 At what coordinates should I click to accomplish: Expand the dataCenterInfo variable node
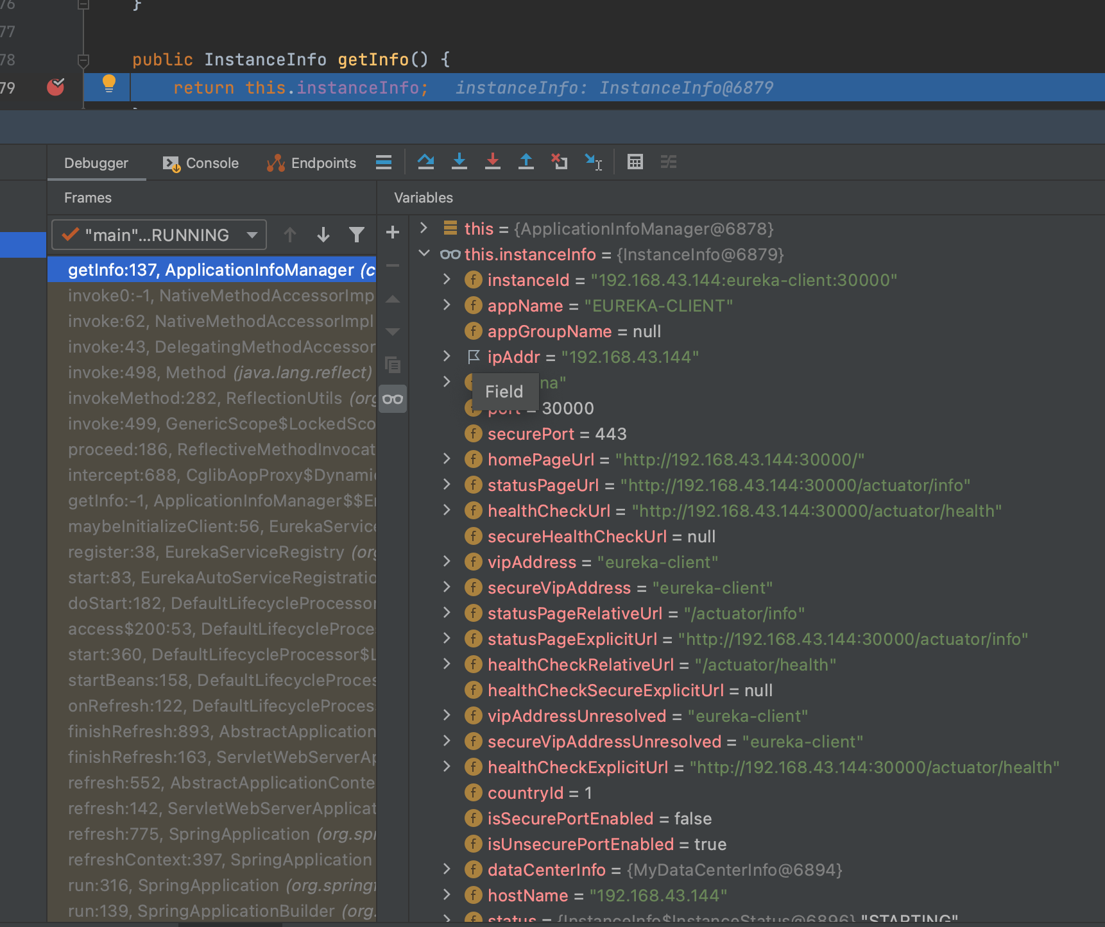click(447, 869)
